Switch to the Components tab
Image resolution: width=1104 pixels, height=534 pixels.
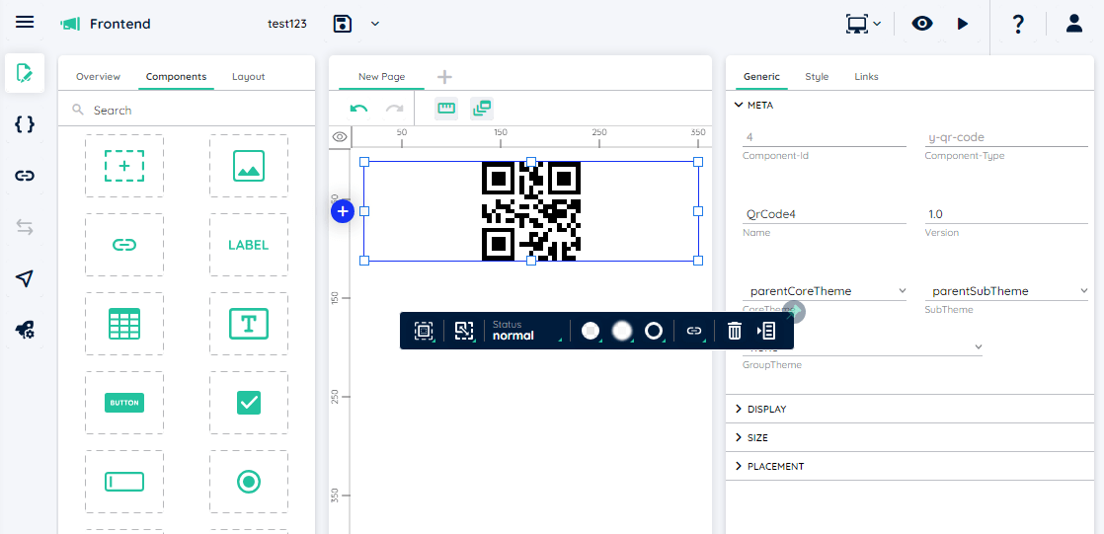click(176, 77)
